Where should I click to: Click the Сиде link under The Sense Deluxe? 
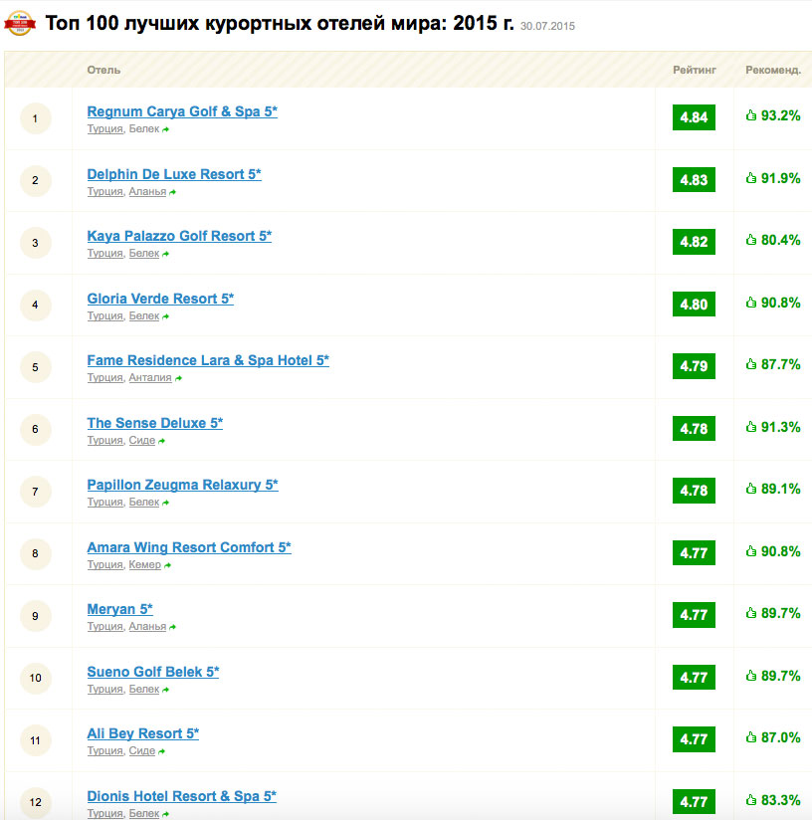[x=142, y=440]
